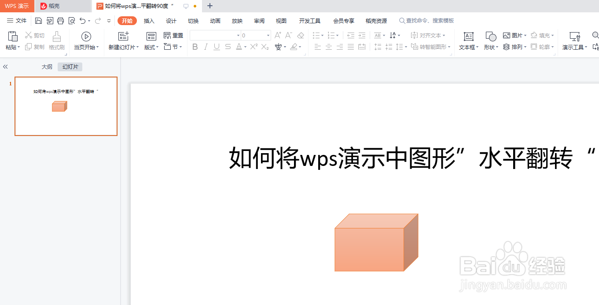Open the Developer Tools (开发工具) tab

click(x=310, y=21)
